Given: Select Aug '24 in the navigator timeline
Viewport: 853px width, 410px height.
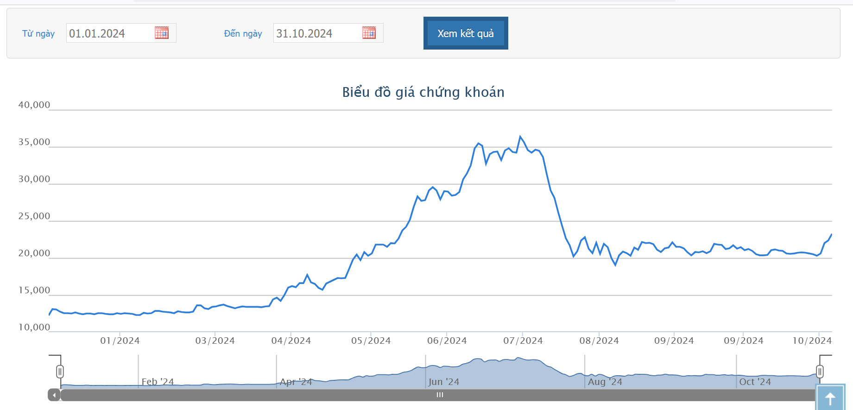Looking at the screenshot, I should [605, 382].
